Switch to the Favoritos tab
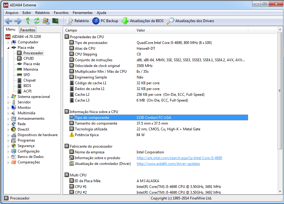Viewport: 284px width, 204px height. click(27, 30)
